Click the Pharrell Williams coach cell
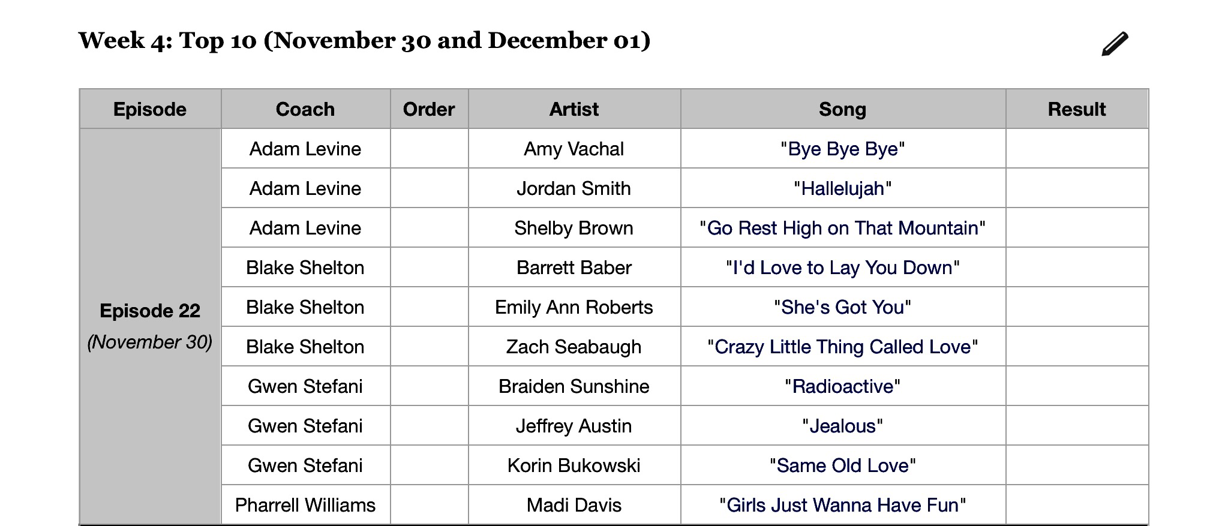Viewport: 1210px width, 526px height. coord(305,505)
